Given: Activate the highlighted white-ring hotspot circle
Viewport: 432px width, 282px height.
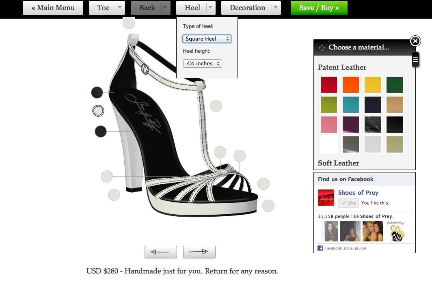Looking at the screenshot, I should [97, 110].
